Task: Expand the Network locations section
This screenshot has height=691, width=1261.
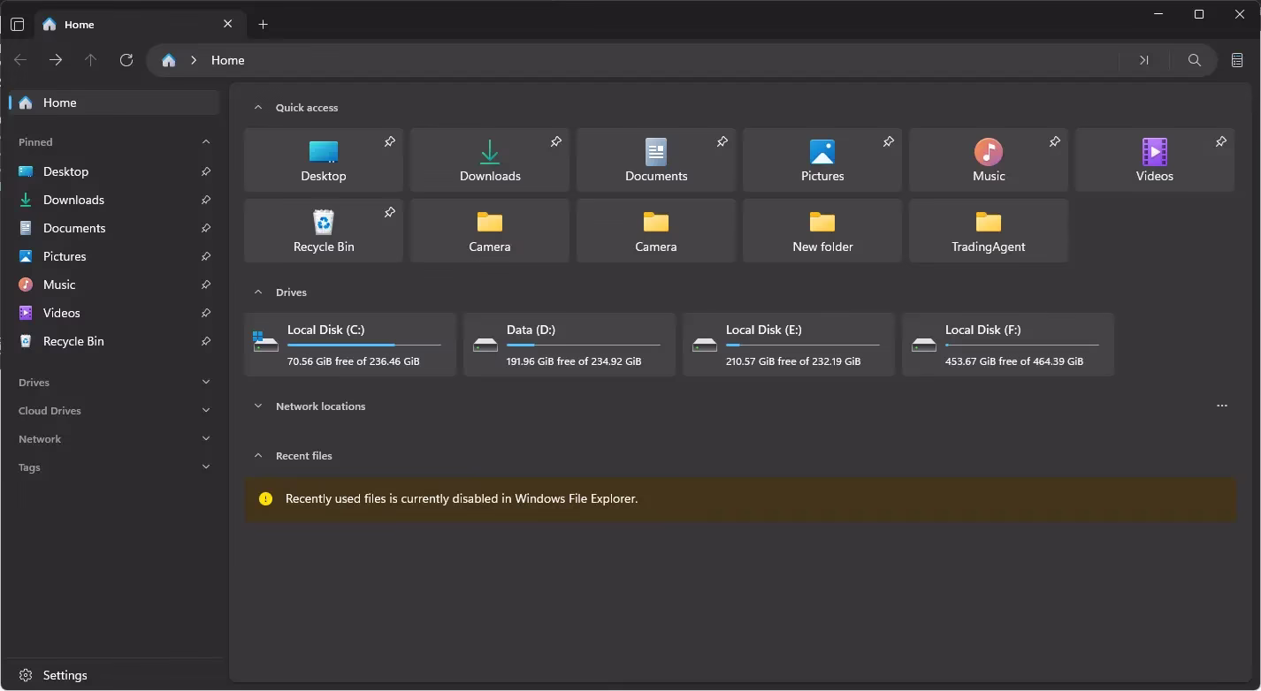Action: pos(258,406)
